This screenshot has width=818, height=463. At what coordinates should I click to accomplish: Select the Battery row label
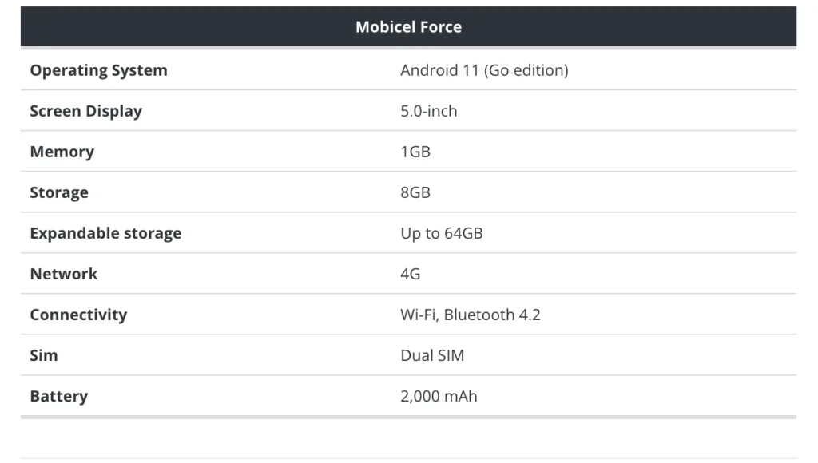(x=59, y=396)
